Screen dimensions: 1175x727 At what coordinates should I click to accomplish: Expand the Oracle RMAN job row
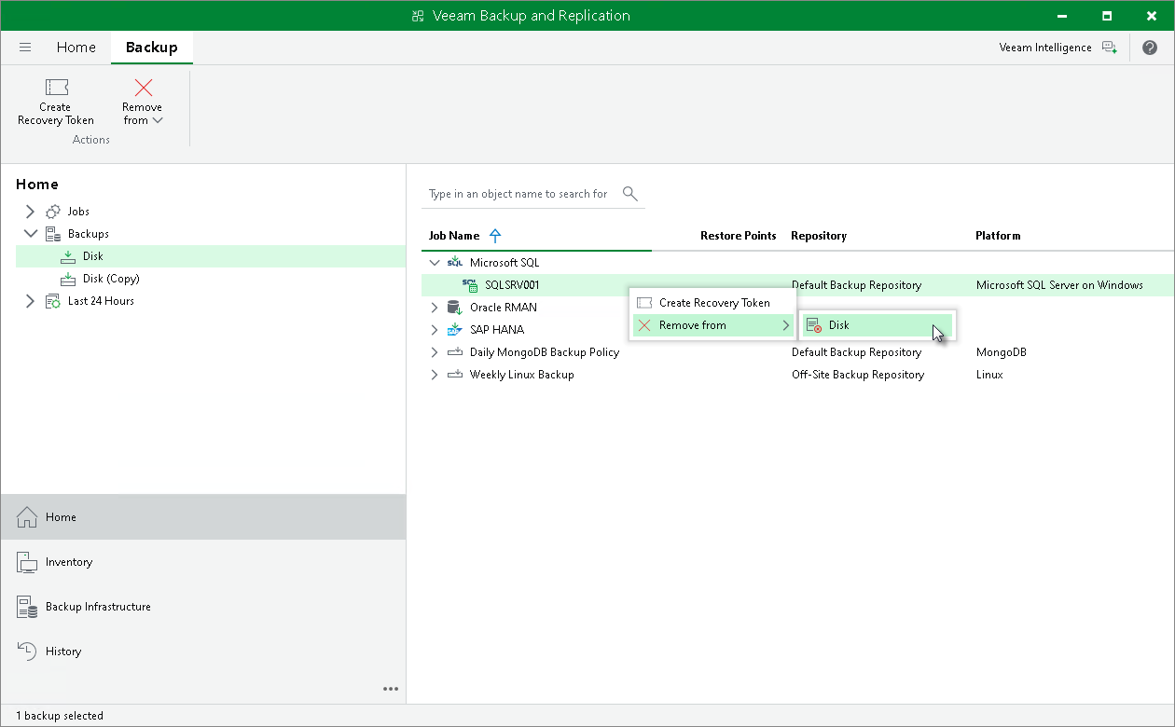click(434, 308)
